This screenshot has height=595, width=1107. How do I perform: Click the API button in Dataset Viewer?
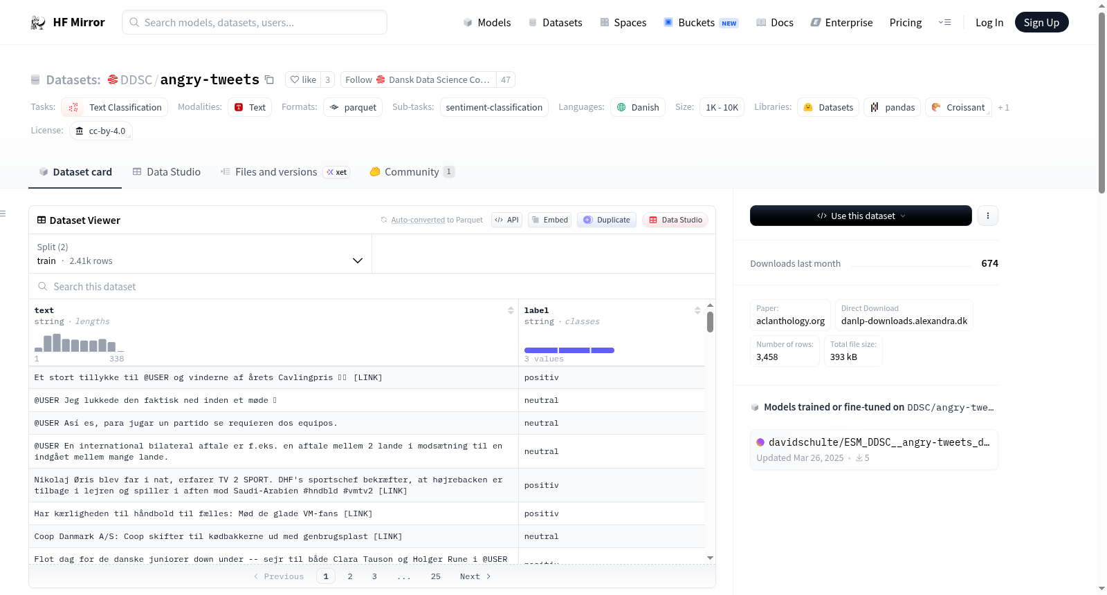[506, 220]
